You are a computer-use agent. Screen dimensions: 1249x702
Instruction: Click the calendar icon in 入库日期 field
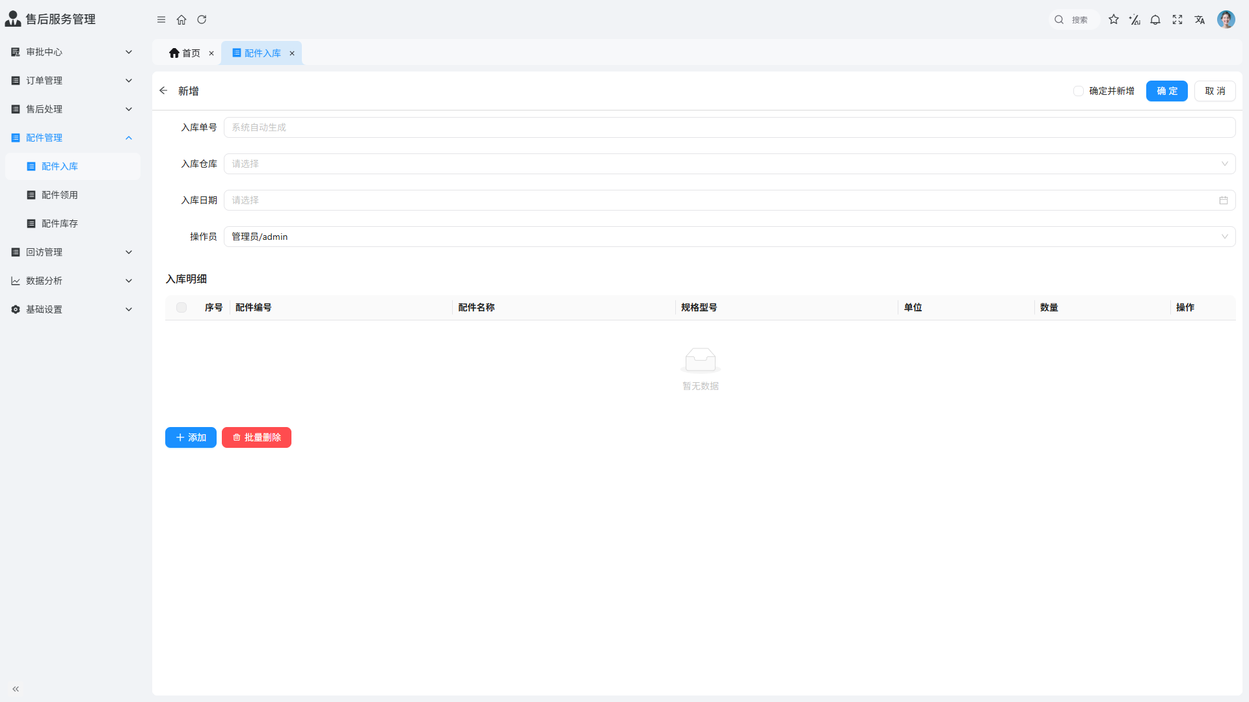[1224, 200]
